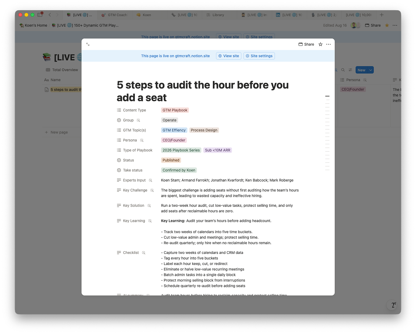Click the GTM Topic(s) list icon
416x334 pixels.
pyautogui.click(x=119, y=130)
